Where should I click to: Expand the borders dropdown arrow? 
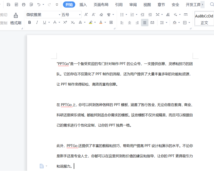click(x=189, y=22)
